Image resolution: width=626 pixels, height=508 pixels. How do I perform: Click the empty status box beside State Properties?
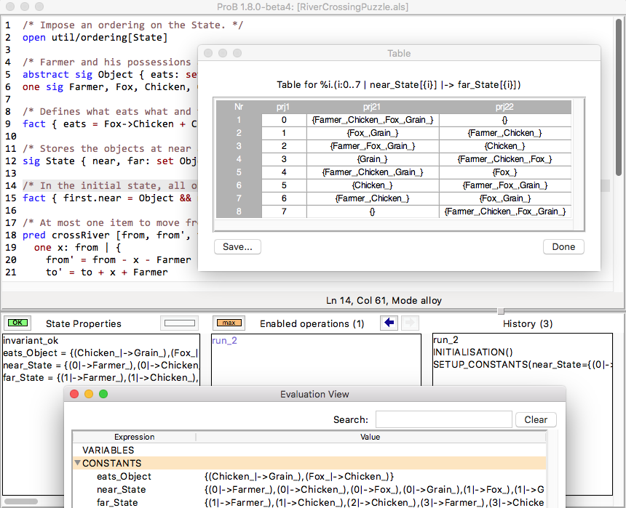(x=178, y=323)
